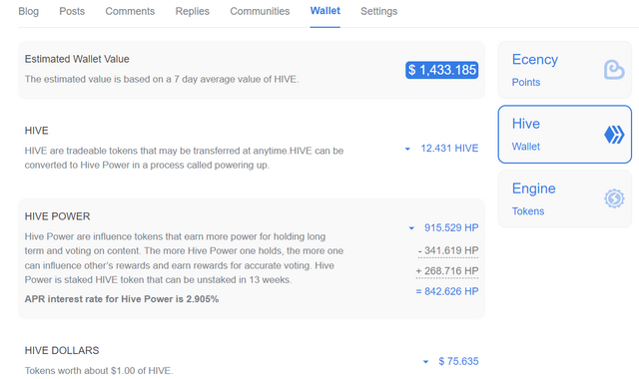Click the 12.431 HIVE balance

[x=449, y=149]
